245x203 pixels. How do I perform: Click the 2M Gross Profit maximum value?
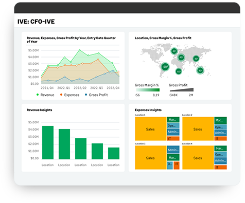(x=191, y=95)
